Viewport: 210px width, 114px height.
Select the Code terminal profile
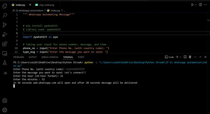(169, 57)
